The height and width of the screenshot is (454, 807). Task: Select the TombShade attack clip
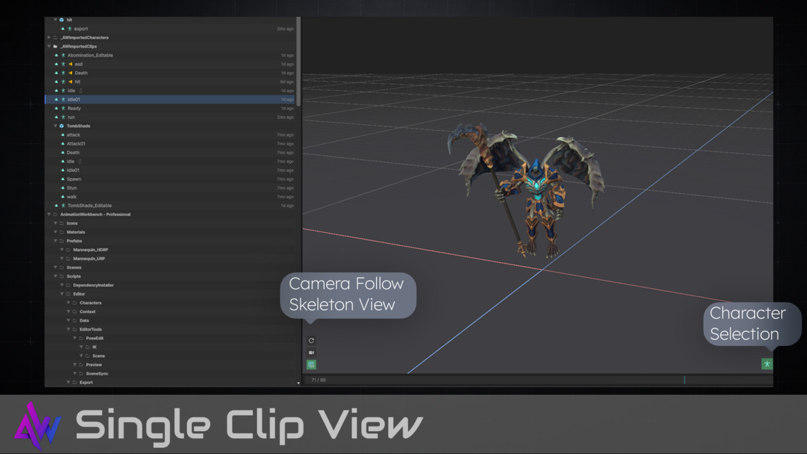pos(73,135)
